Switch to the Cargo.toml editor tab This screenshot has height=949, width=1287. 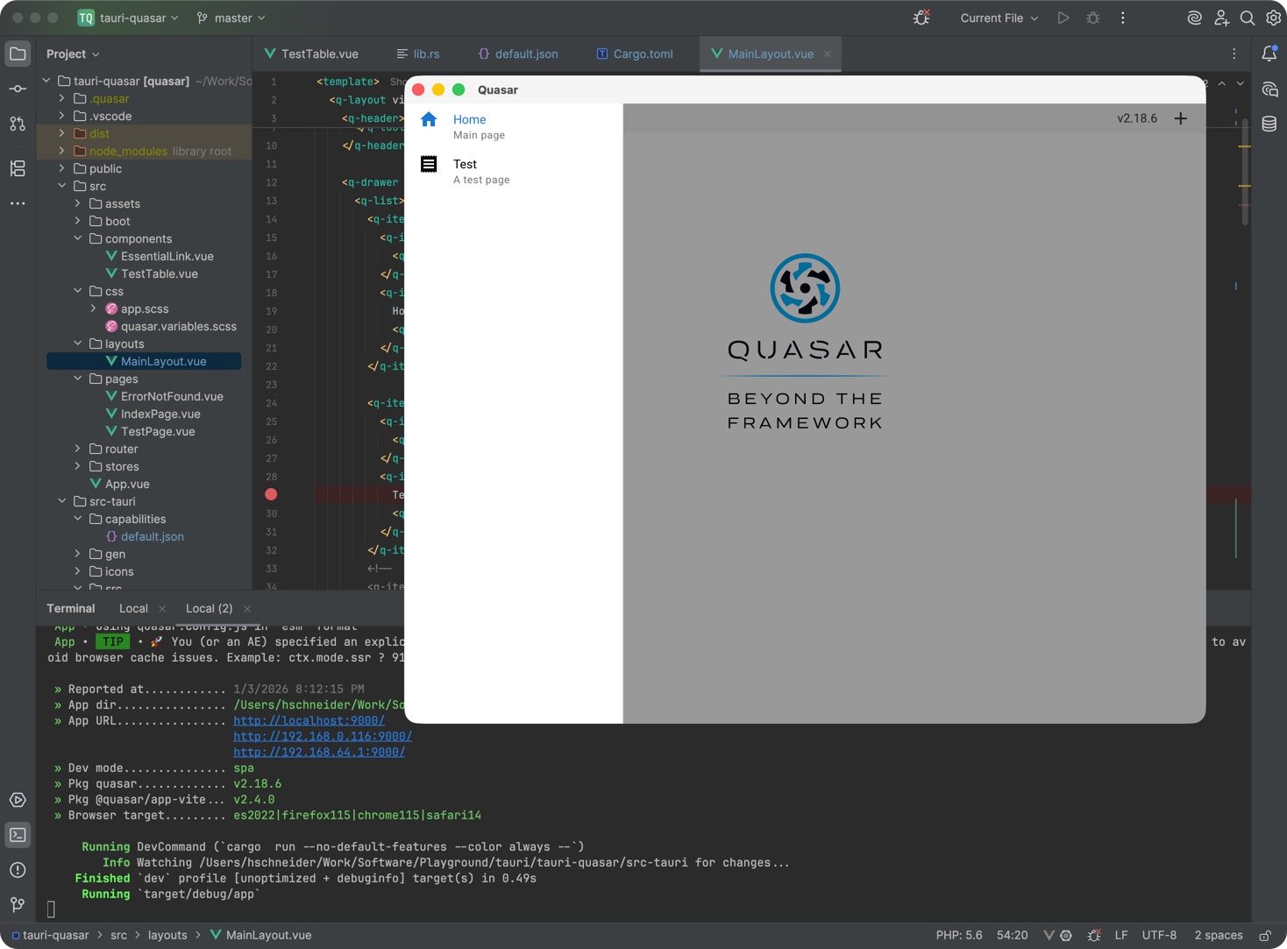pos(635,53)
